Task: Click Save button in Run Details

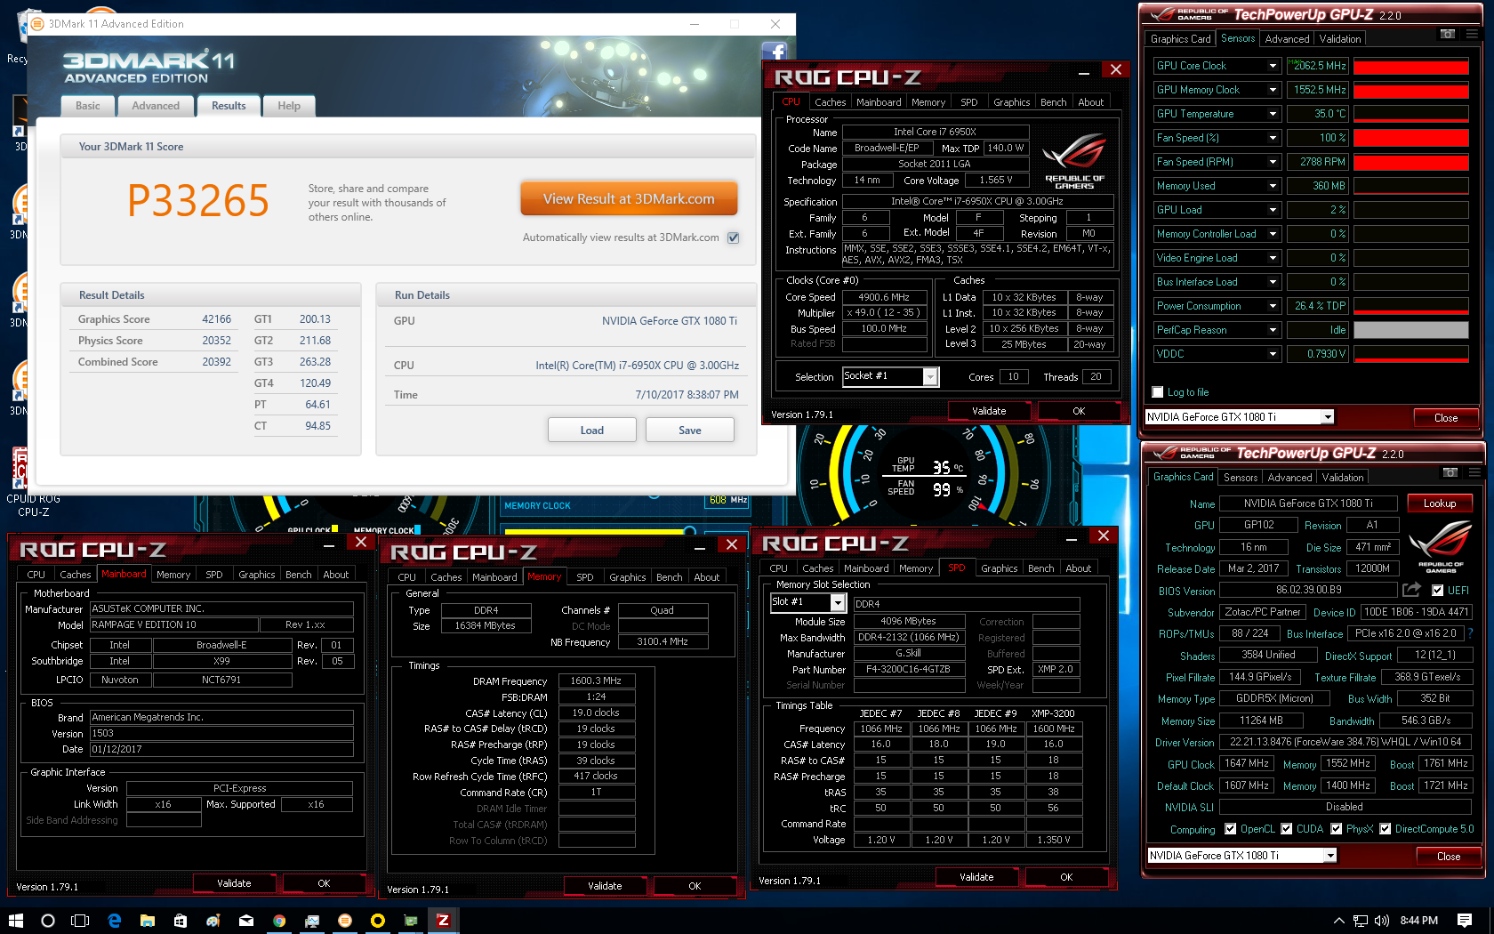Action: pyautogui.click(x=690, y=431)
